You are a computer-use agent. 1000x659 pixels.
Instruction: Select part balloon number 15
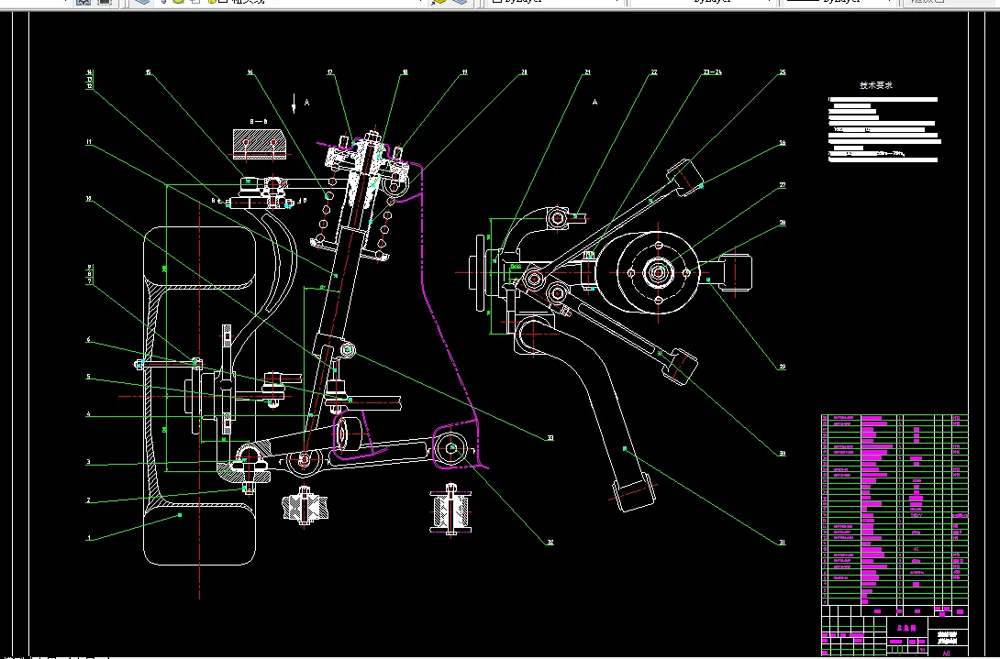pos(148,72)
